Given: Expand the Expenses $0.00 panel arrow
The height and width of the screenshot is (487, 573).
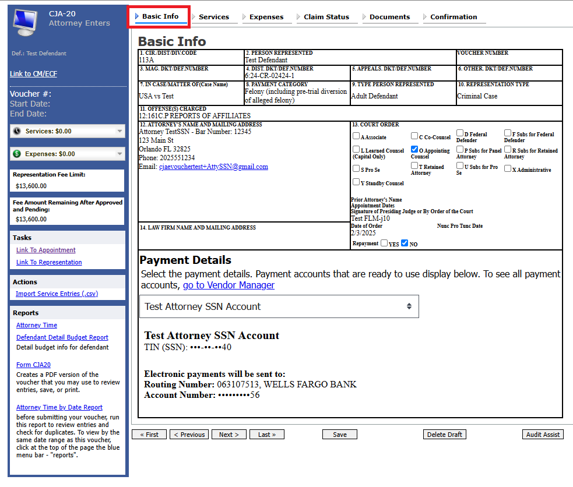Looking at the screenshot, I should pyautogui.click(x=119, y=154).
